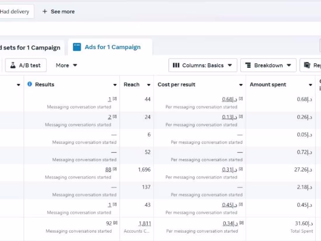
Task: Open the More dropdown menu
Action: 66,65
